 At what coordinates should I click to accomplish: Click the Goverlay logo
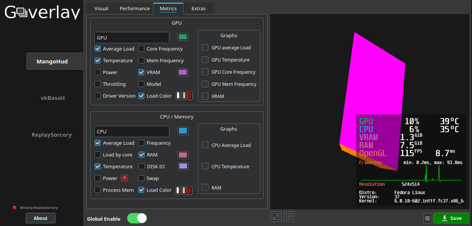42,13
